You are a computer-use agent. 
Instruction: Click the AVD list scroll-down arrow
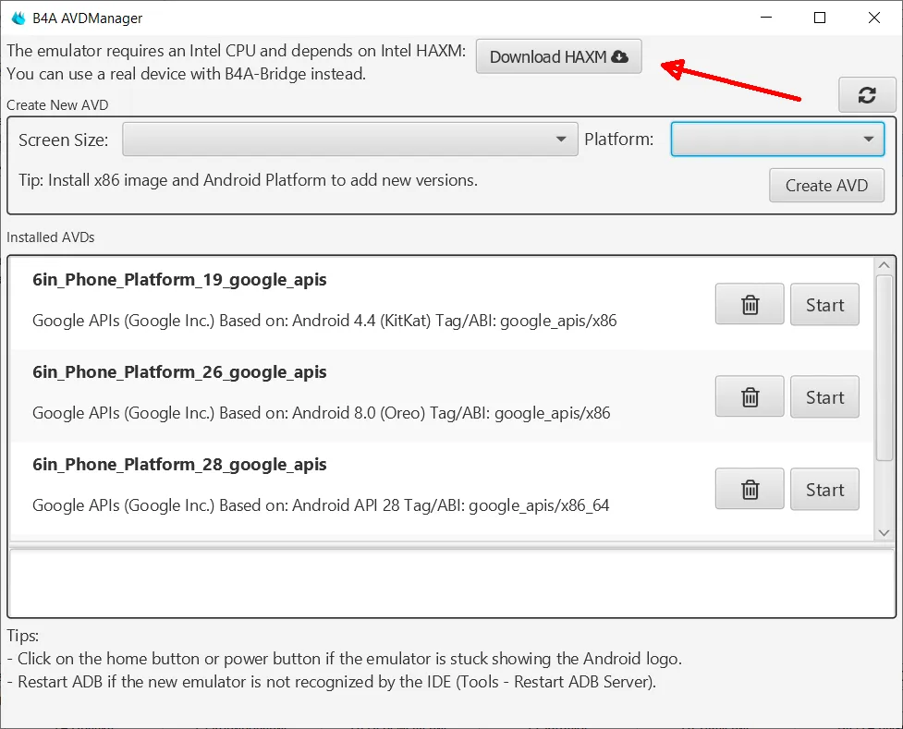(x=884, y=533)
